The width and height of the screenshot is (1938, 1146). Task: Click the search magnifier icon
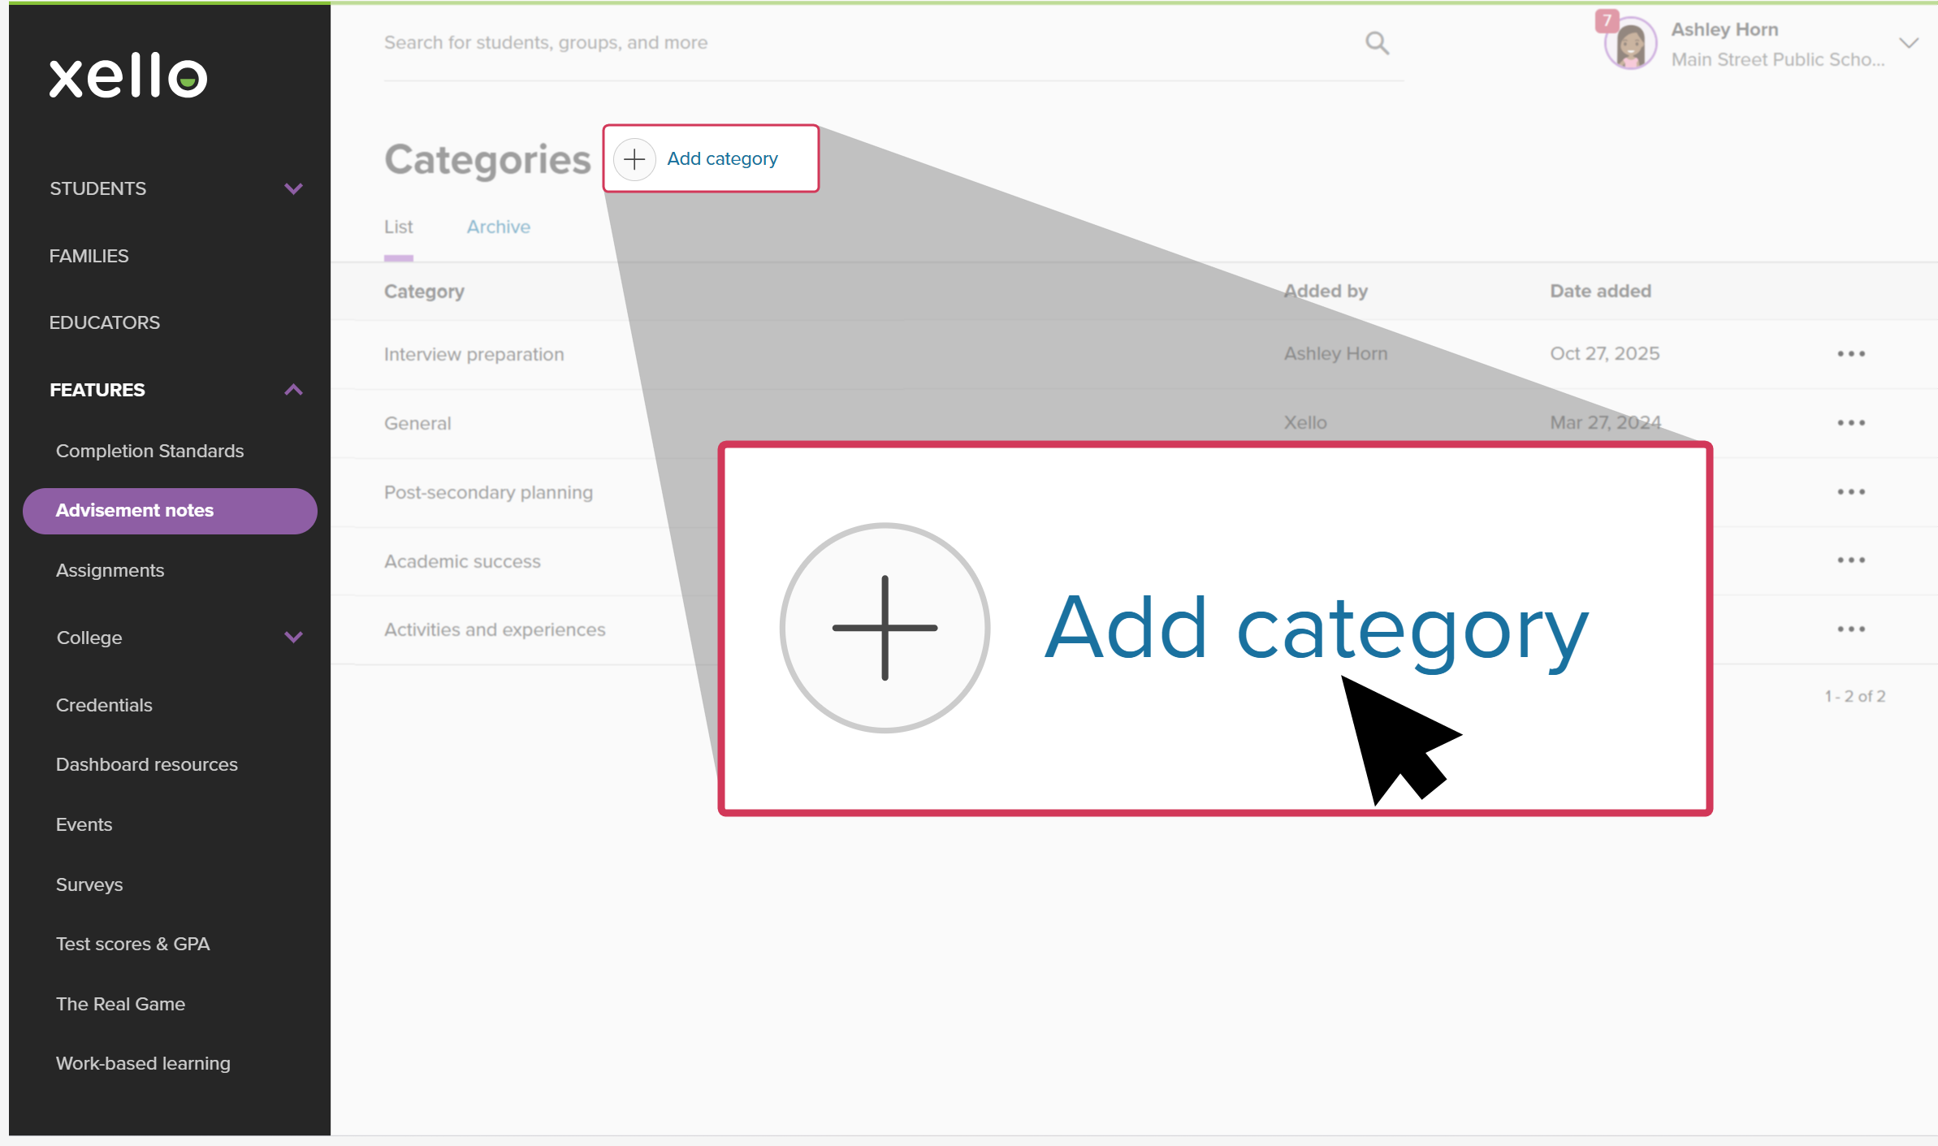[1377, 43]
